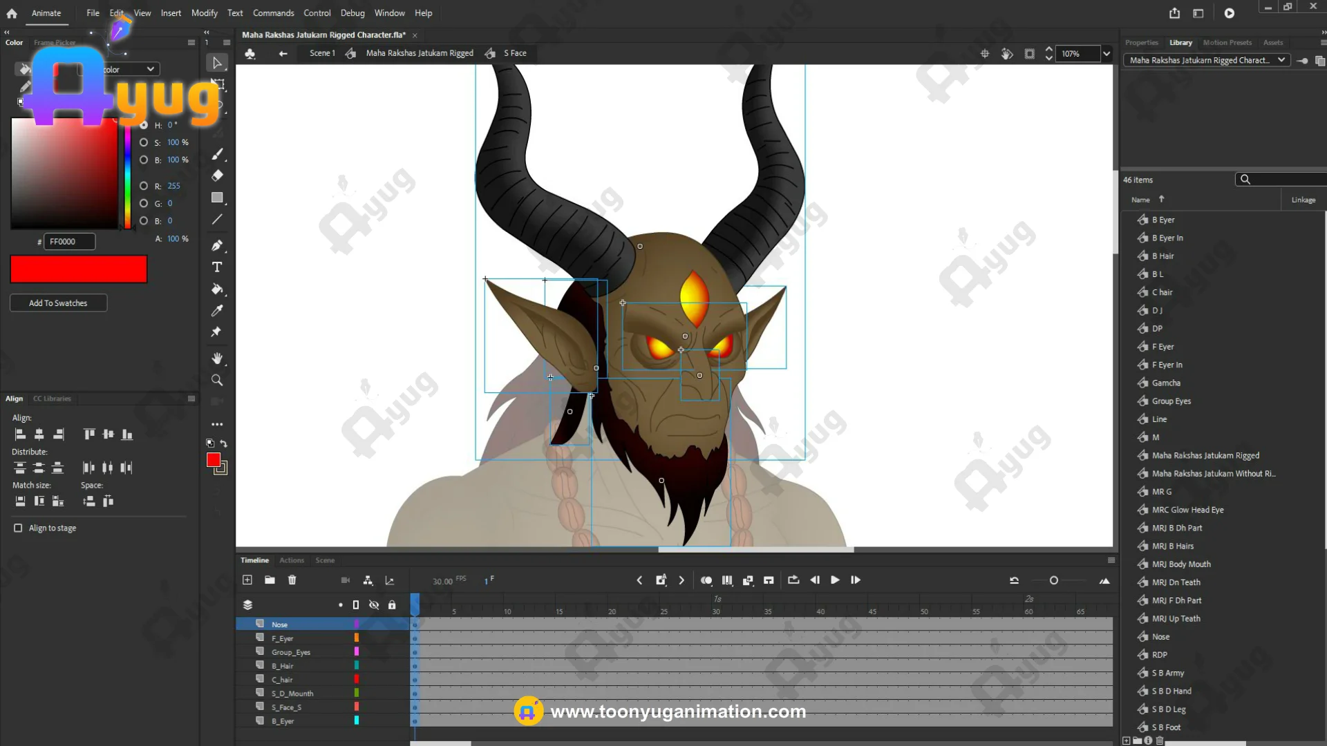
Task: Select the Paint Bucket tool
Action: [x=217, y=289]
